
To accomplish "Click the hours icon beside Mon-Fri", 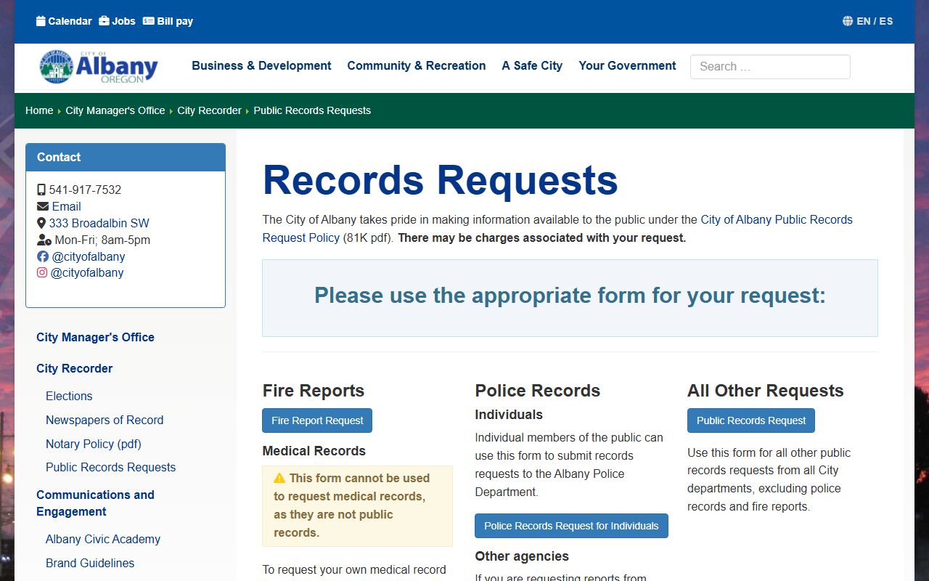I will pos(44,240).
